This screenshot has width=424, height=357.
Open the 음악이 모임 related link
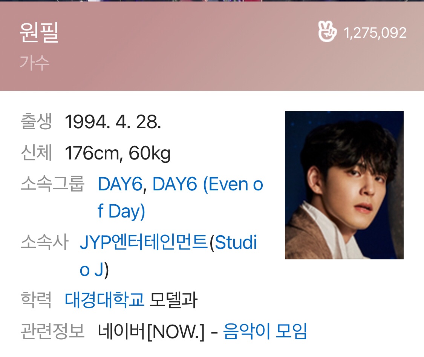[x=265, y=331]
